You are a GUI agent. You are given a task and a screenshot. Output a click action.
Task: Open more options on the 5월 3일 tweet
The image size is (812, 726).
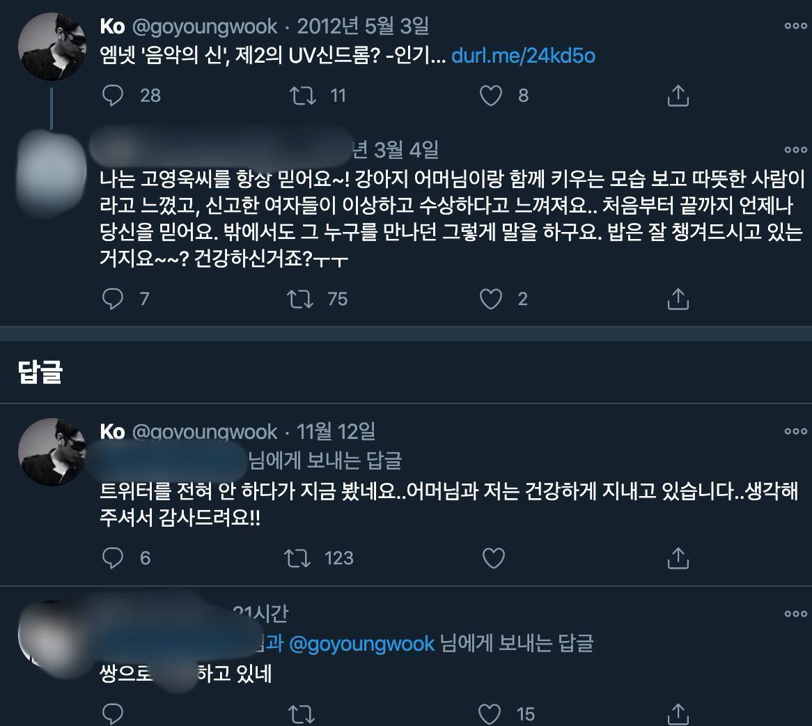(795, 26)
